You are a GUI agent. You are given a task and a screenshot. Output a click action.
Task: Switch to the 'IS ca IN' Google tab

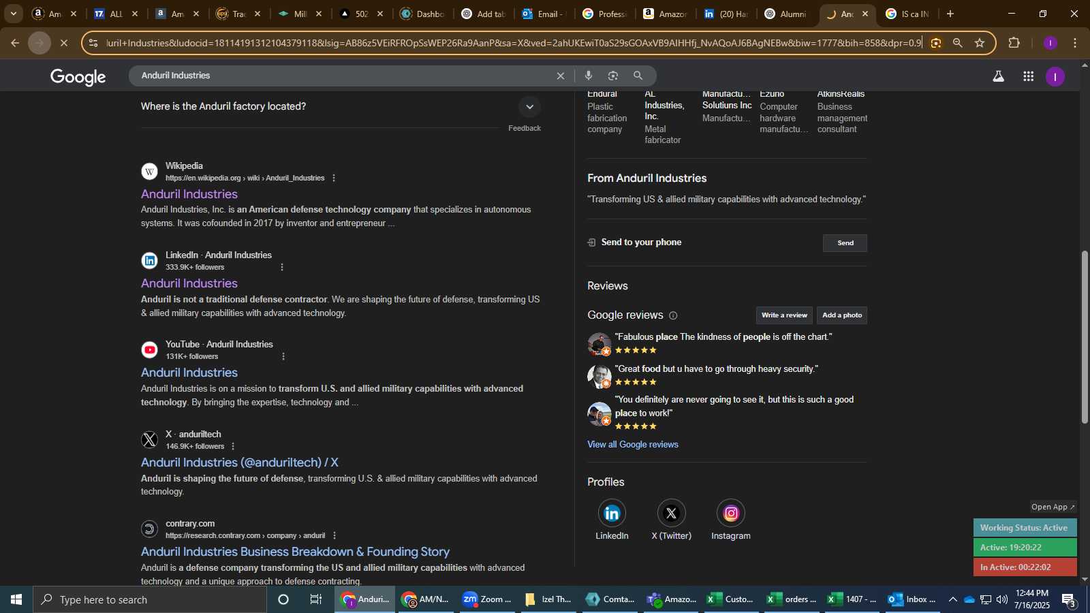tap(907, 14)
